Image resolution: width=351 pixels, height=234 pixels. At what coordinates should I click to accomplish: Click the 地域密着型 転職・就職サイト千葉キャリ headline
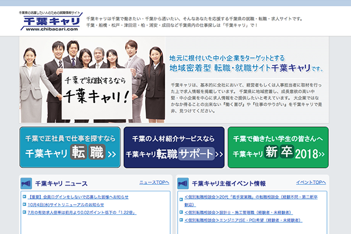click(x=246, y=68)
